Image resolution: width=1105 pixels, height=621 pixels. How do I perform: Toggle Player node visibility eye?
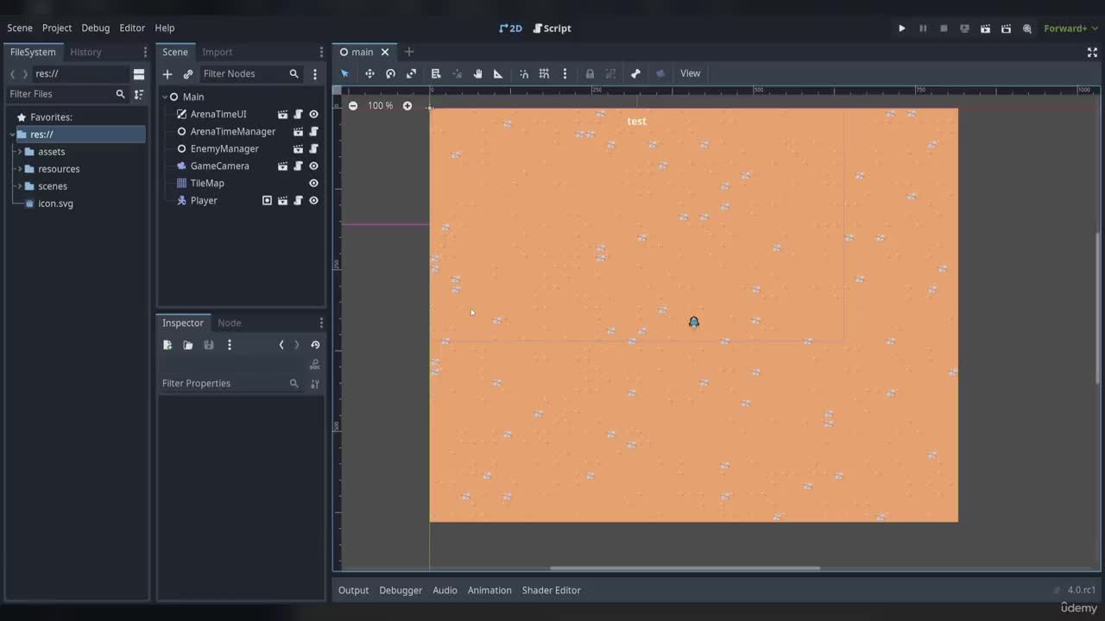tap(313, 200)
